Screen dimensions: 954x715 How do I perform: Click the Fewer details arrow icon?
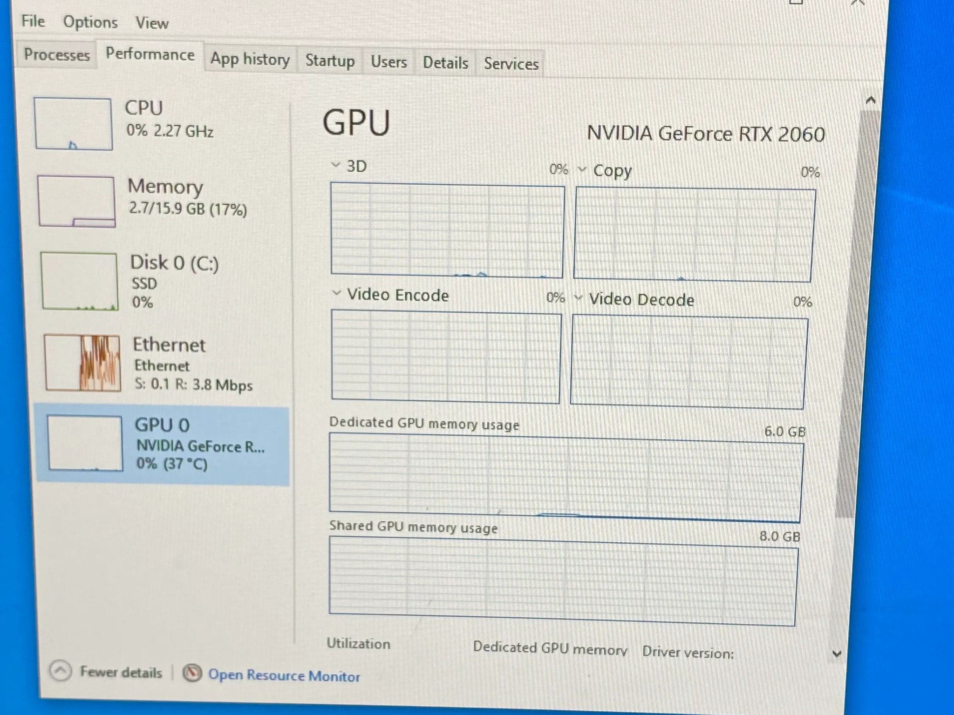pyautogui.click(x=61, y=671)
